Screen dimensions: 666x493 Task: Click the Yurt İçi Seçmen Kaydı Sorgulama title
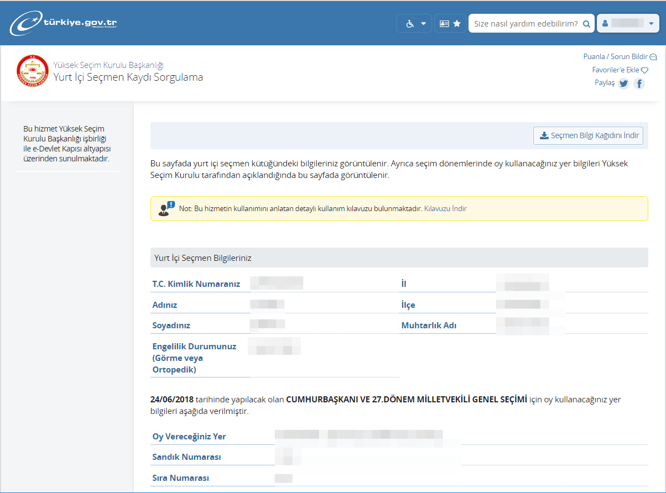(128, 77)
